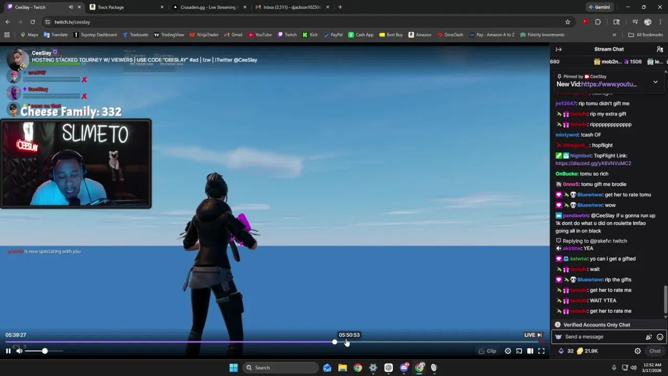Click the twitch.tv/ceeslay address bar
Screen dimensions: 668x376
[303, 22]
